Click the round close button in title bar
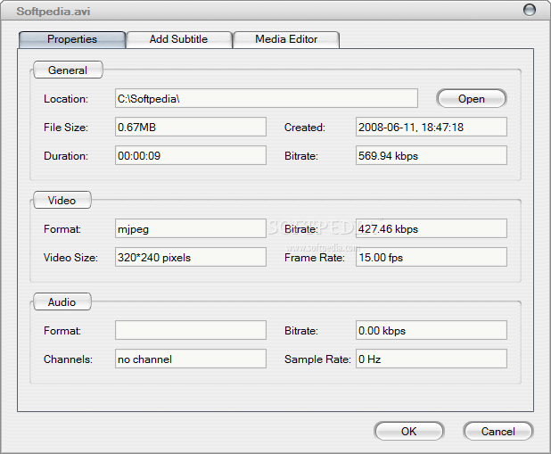551x454 pixels. pyautogui.click(x=530, y=10)
